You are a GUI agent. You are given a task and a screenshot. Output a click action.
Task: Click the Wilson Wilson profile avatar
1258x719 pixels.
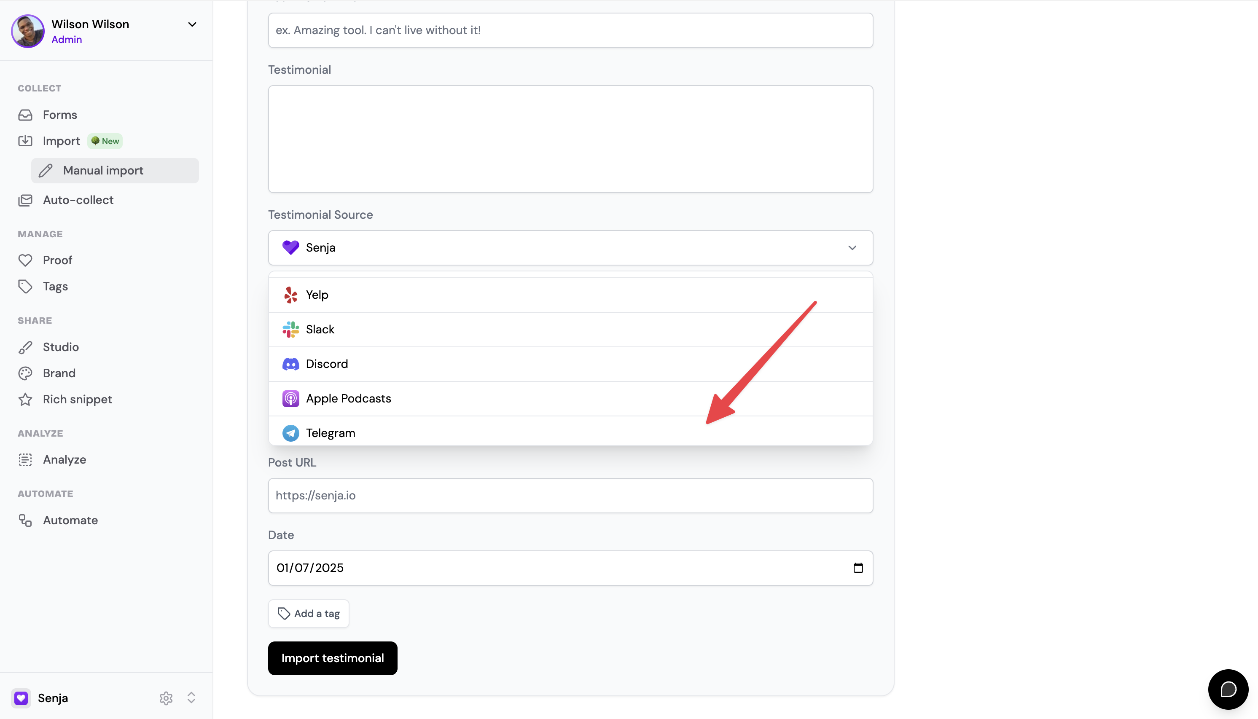coord(28,31)
